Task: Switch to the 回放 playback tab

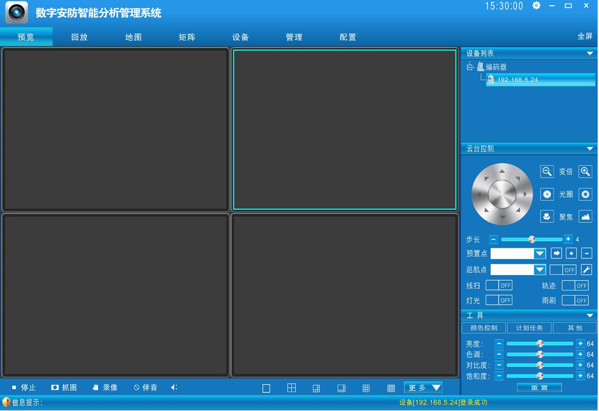Action: pyautogui.click(x=79, y=37)
